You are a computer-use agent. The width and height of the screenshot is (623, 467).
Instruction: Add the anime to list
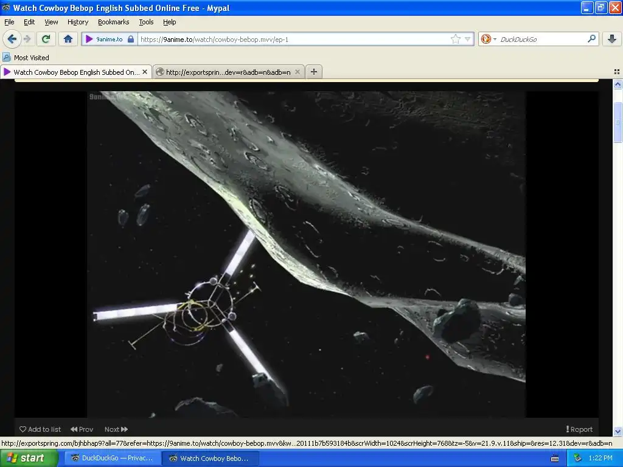40,429
